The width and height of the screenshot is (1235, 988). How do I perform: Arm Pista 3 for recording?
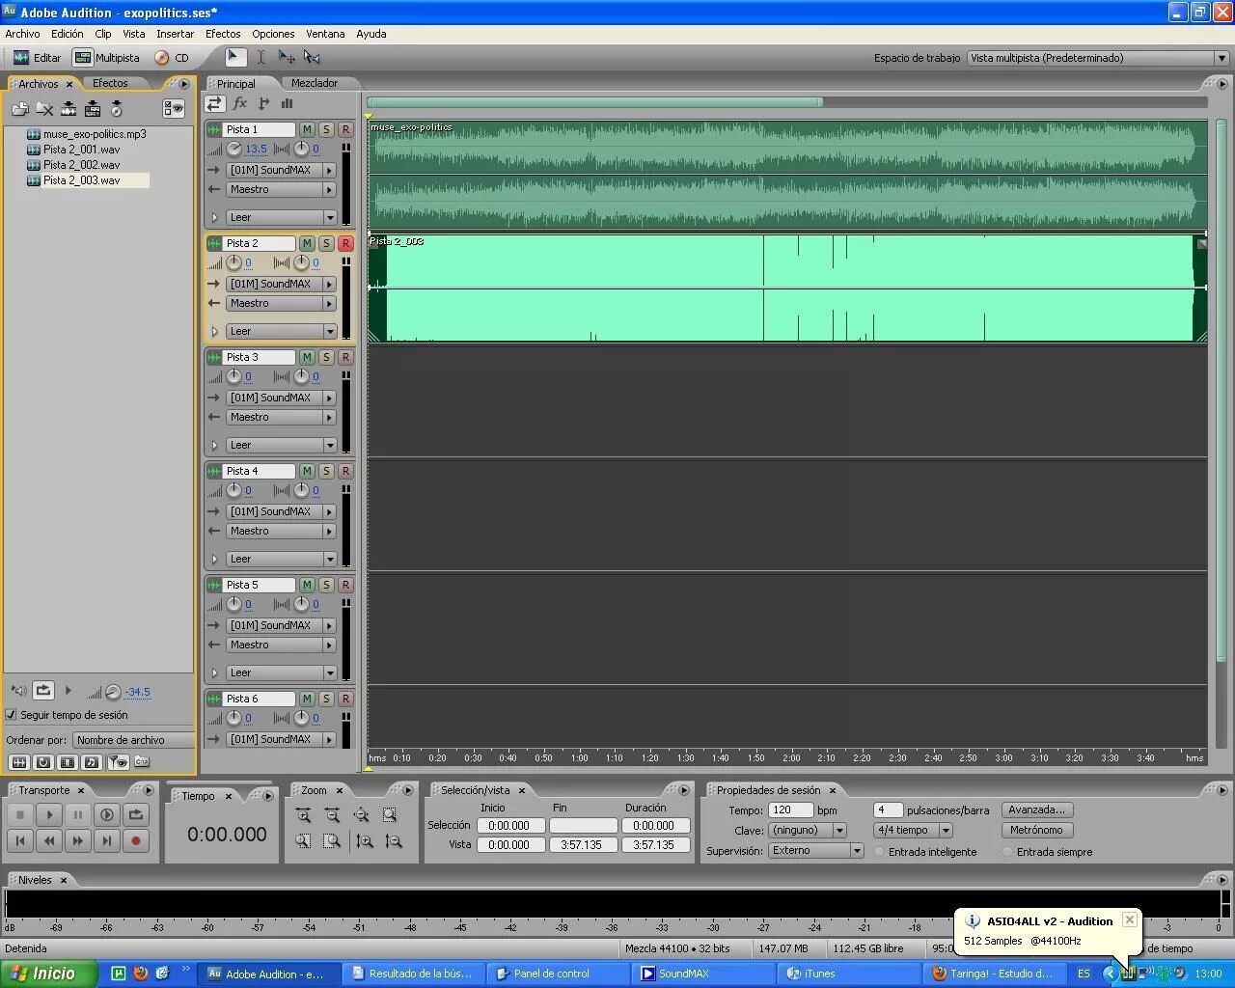345,356
